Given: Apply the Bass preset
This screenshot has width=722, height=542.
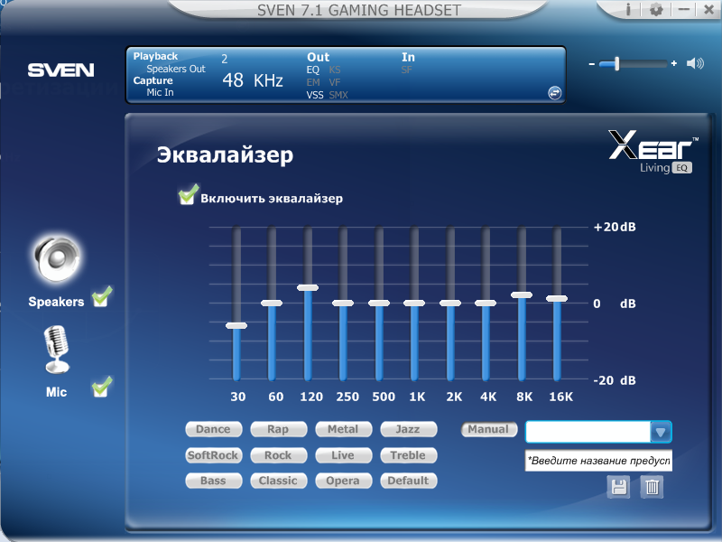Looking at the screenshot, I should pyautogui.click(x=214, y=481).
